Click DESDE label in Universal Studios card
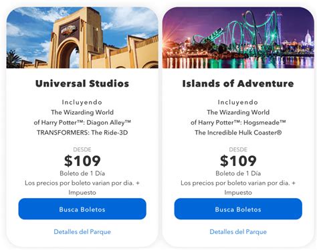This screenshot has width=317, height=250. click(x=82, y=149)
